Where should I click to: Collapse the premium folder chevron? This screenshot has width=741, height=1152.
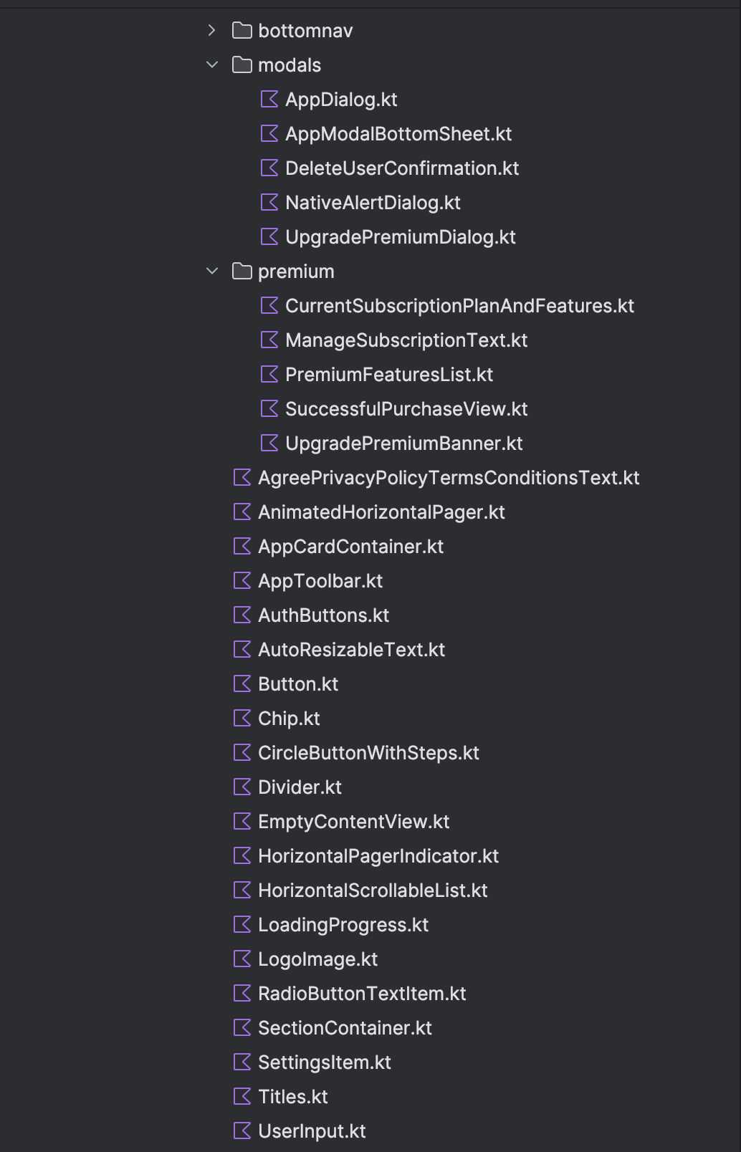[x=211, y=271]
